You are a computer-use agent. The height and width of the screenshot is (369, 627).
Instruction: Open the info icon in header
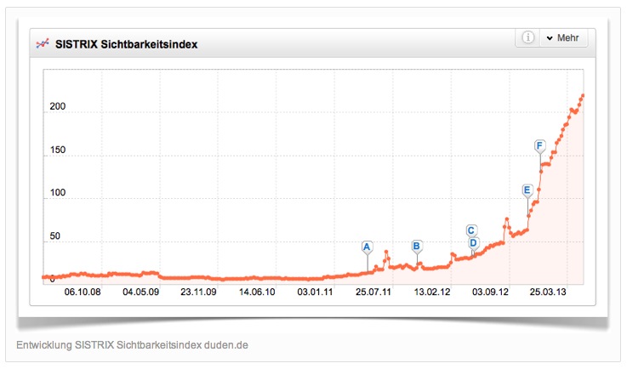527,38
